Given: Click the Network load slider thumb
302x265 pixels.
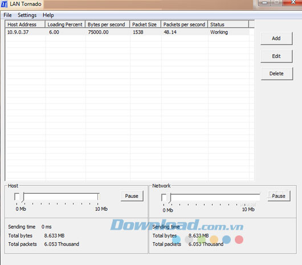Looking at the screenshot, I should tap(169, 198).
